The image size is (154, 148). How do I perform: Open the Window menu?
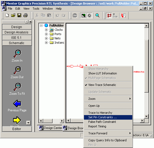48,9
